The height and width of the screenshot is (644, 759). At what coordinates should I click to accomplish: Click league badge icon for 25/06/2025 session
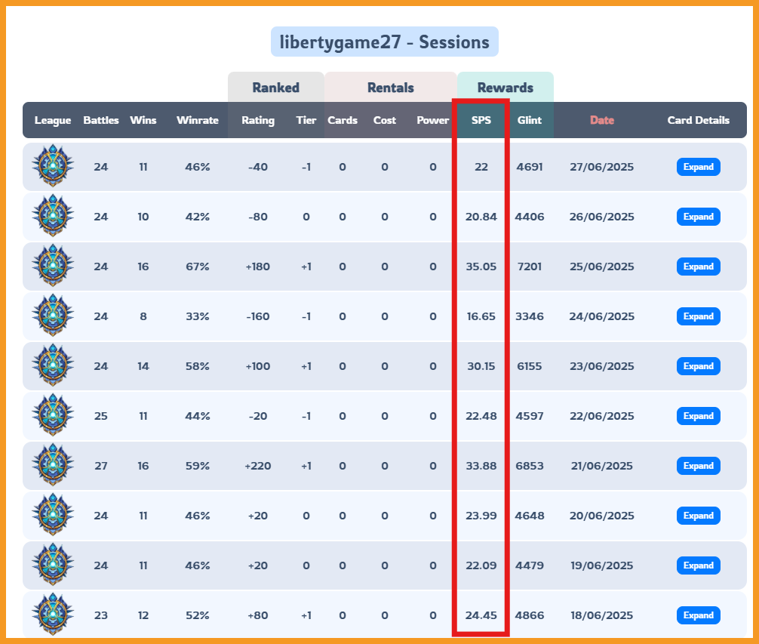53,265
